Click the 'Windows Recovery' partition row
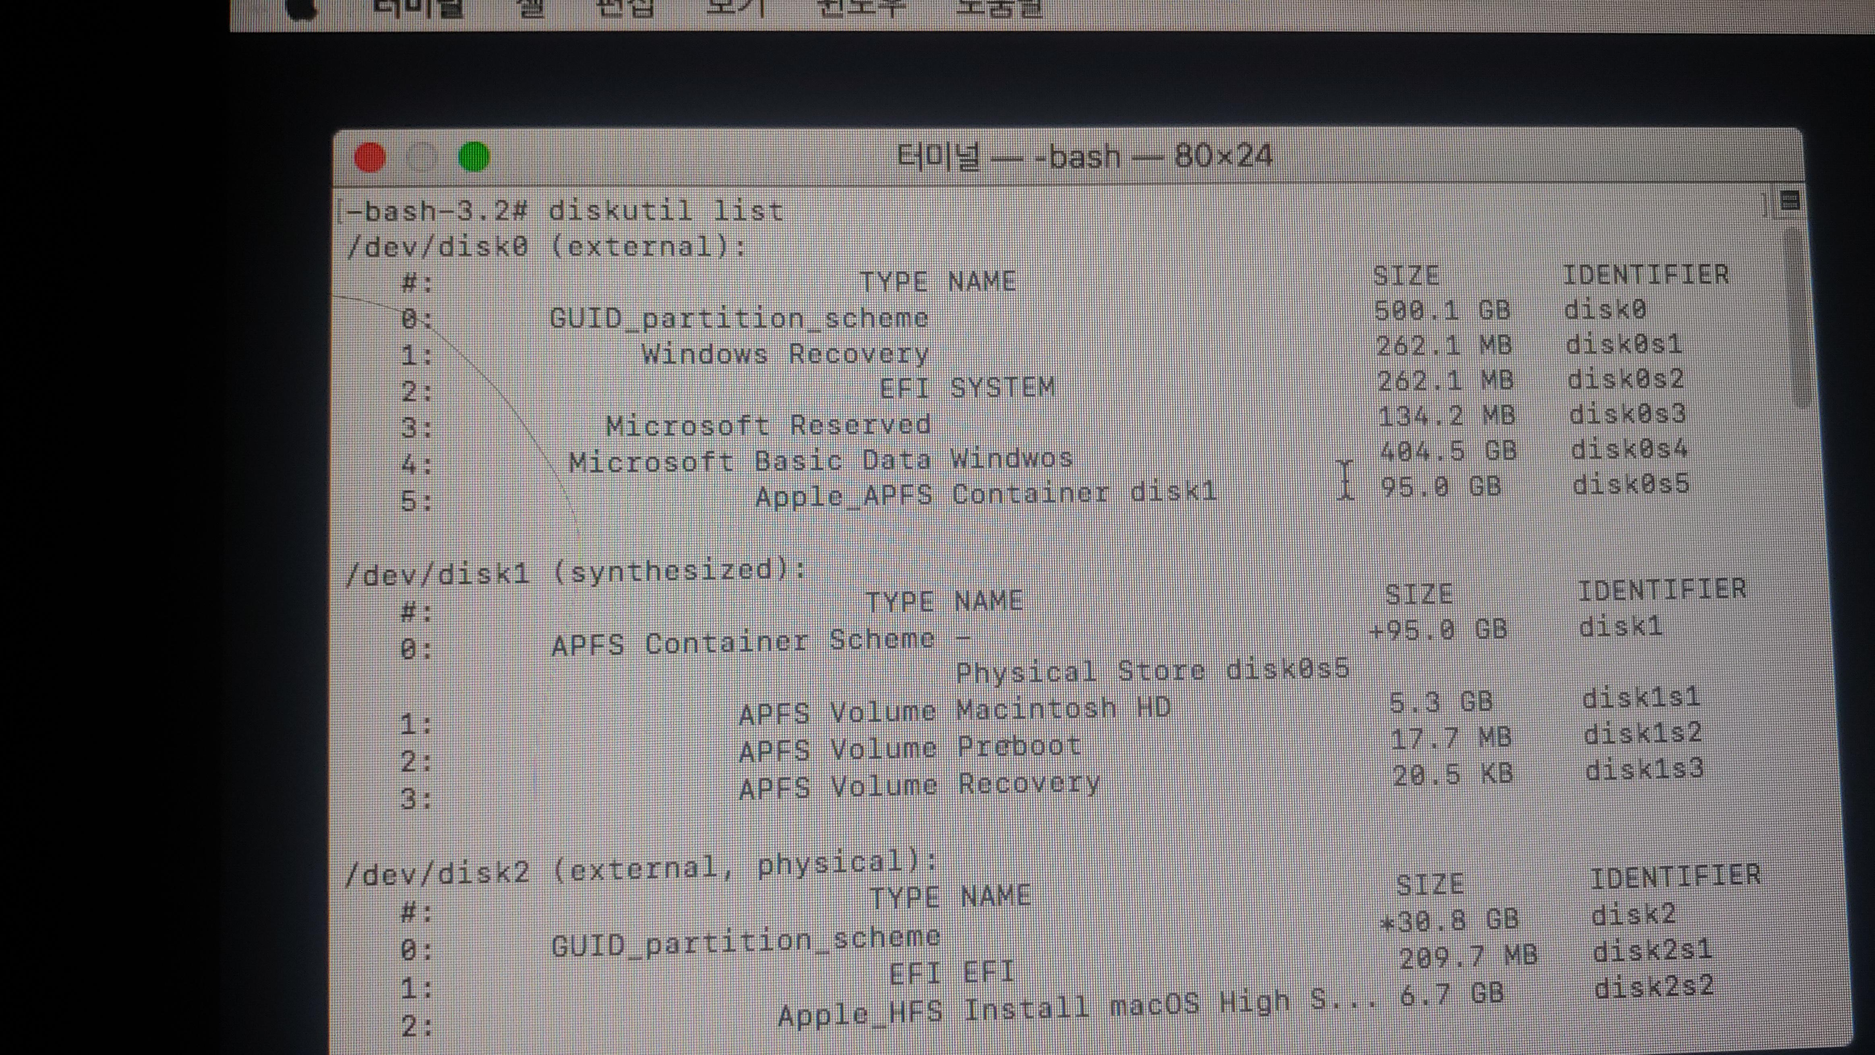 (784, 354)
